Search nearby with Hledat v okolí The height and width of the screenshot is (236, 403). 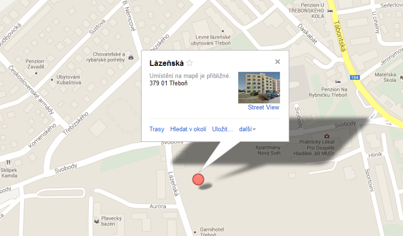tap(188, 129)
